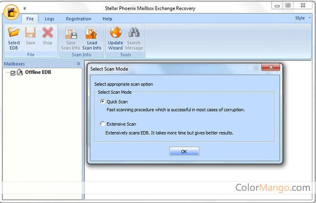The height and width of the screenshot is (203, 316).
Task: Maximize the main application window
Action: pyautogui.click(x=288, y=5)
